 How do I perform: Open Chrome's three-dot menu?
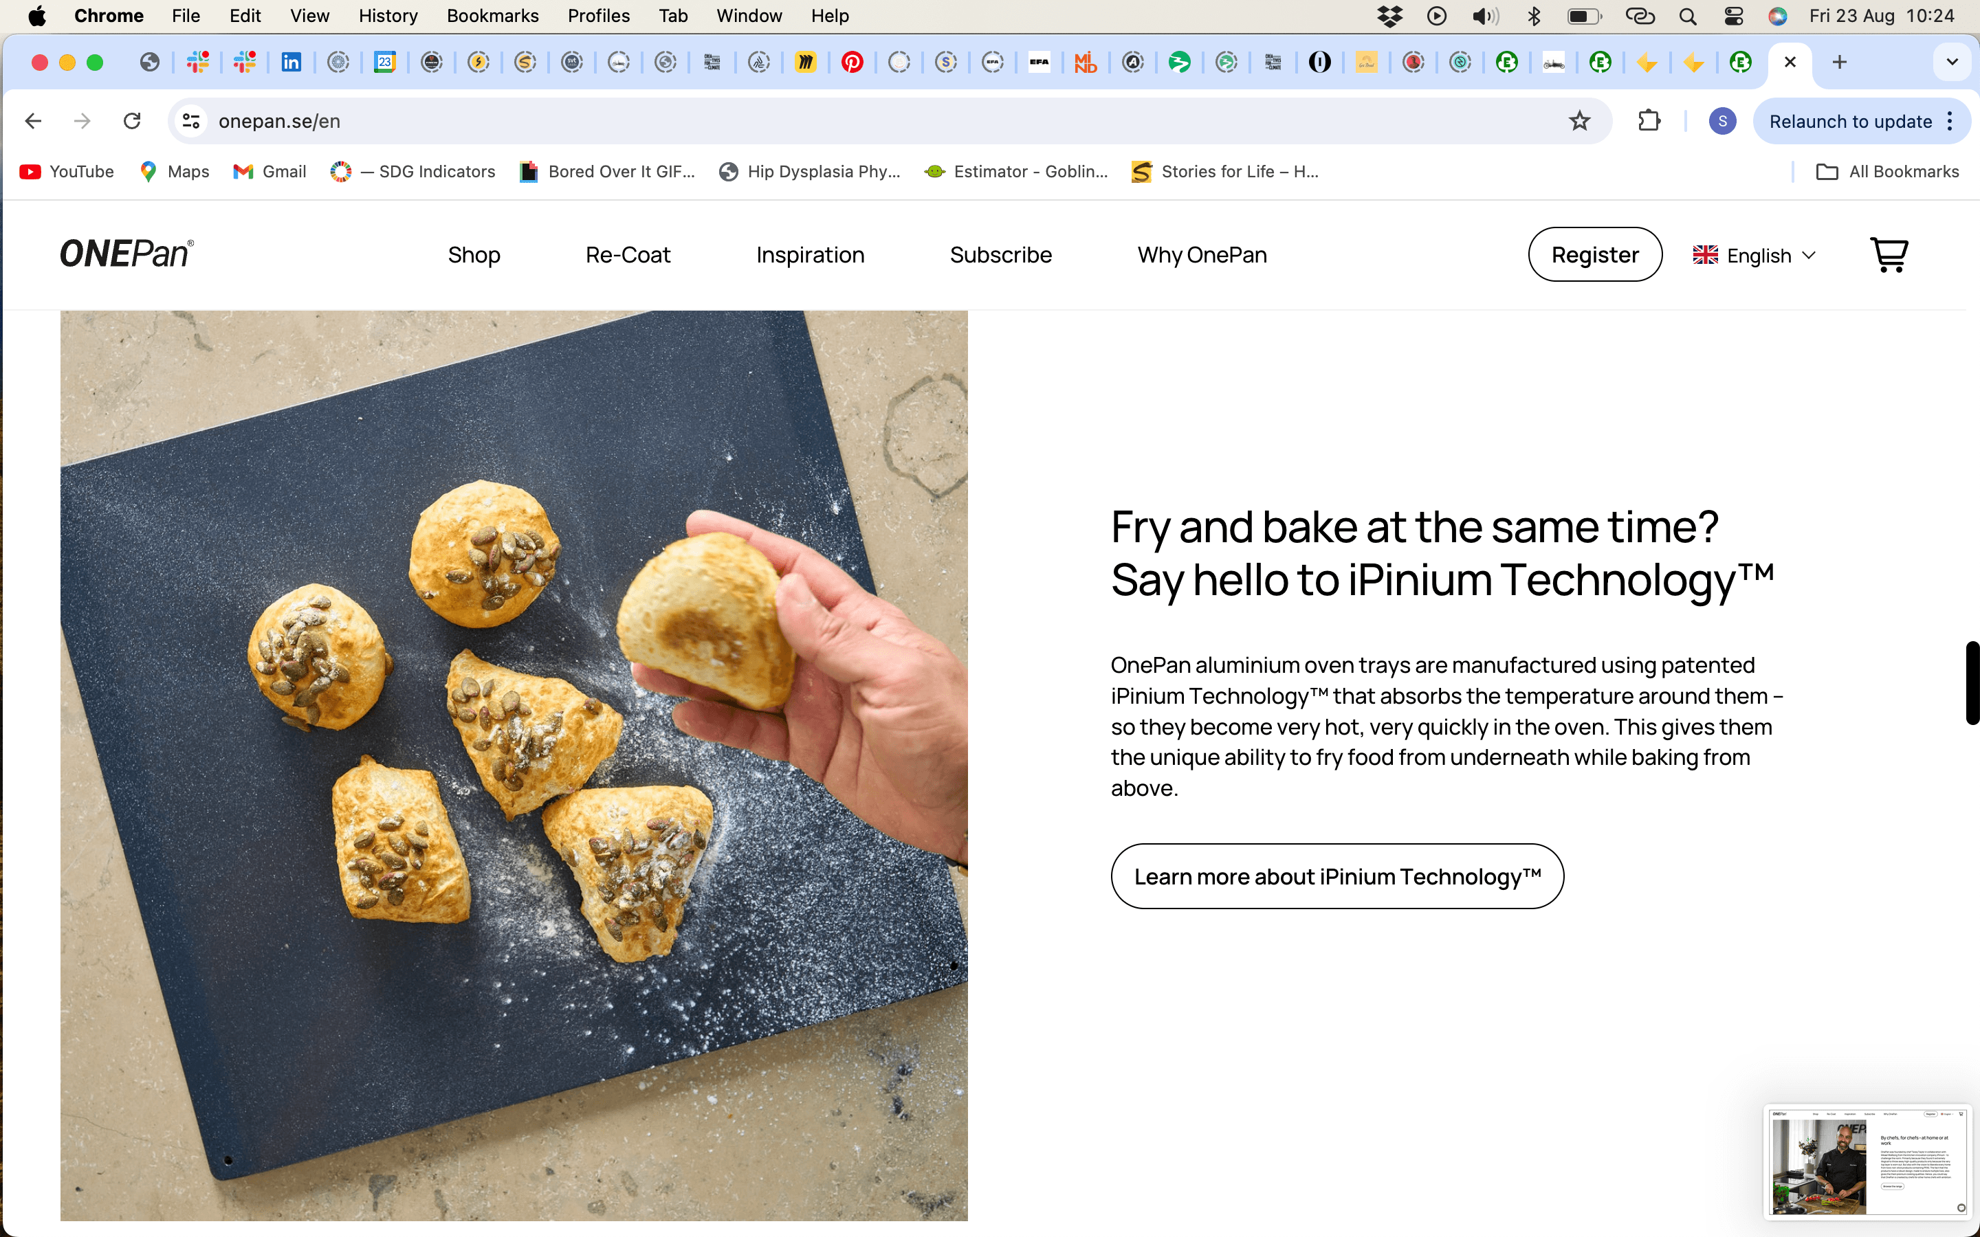click(1950, 121)
